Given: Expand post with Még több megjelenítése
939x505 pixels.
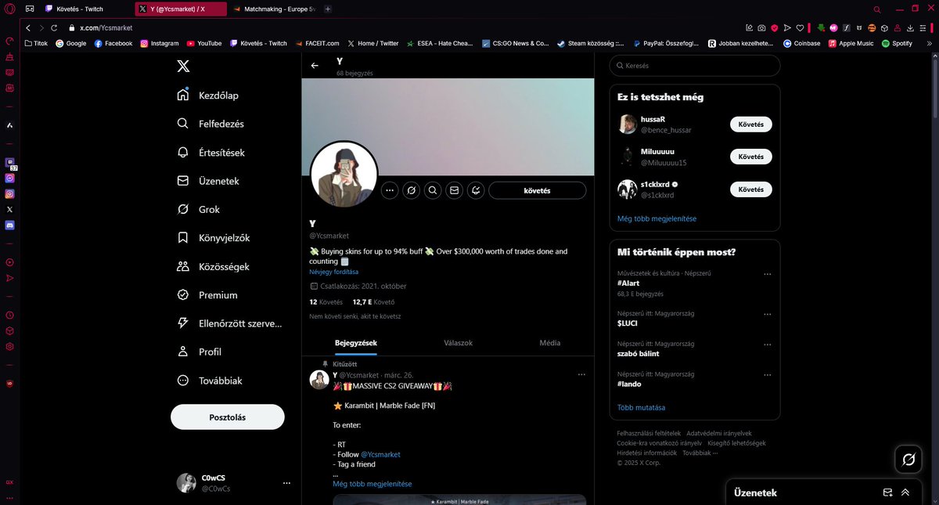Looking at the screenshot, I should (372, 484).
